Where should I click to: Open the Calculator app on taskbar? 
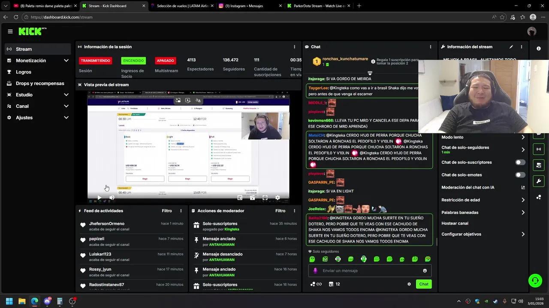click(60, 301)
